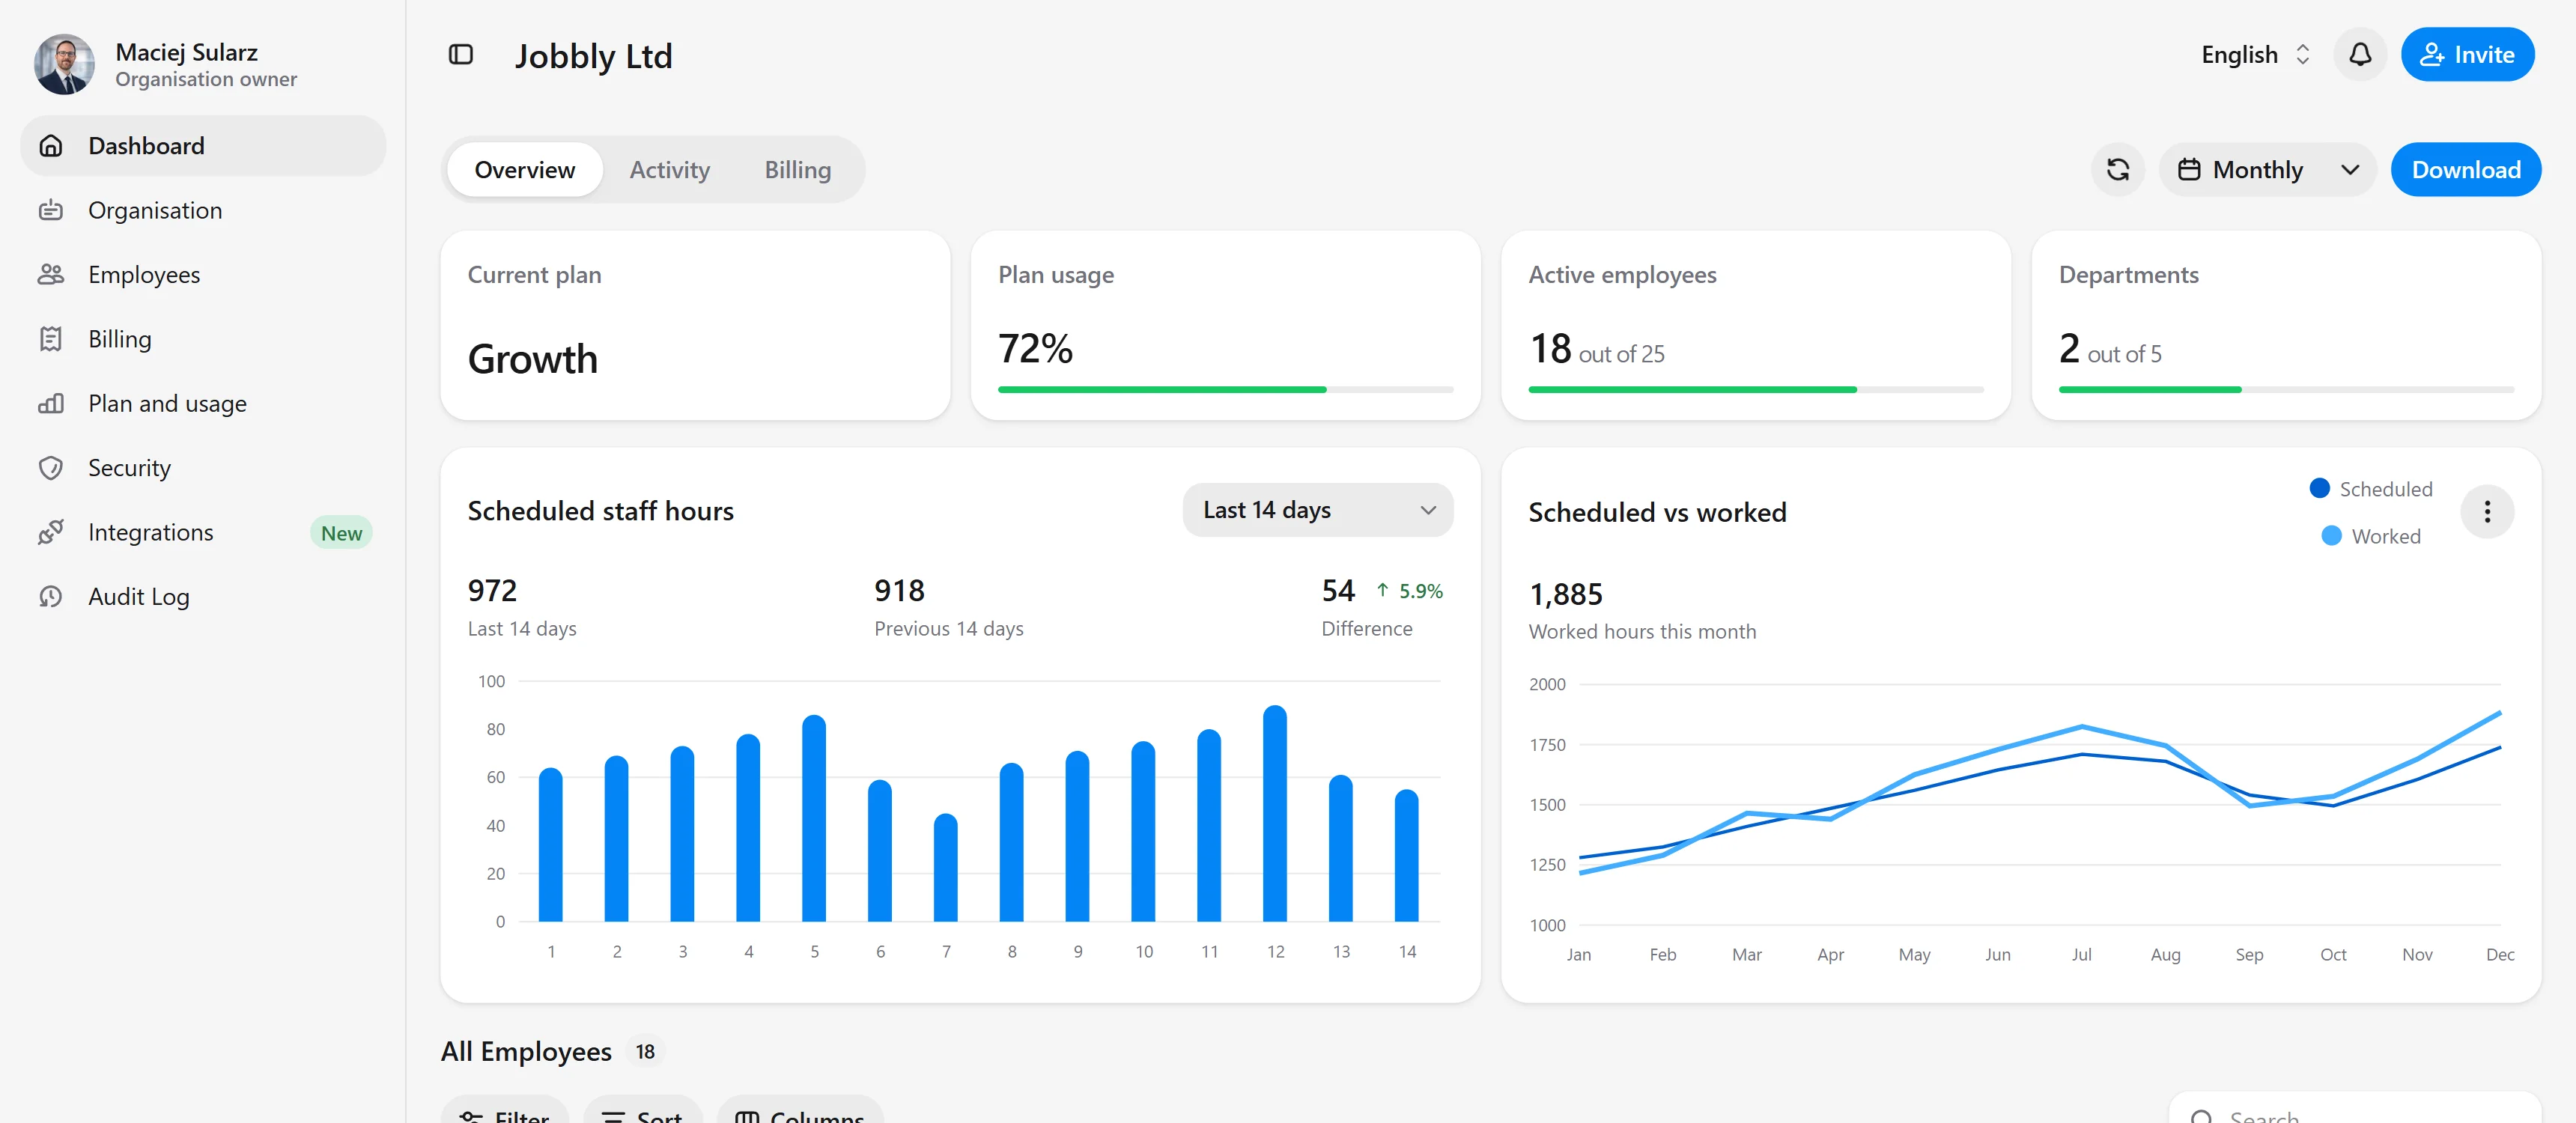Click the add-user icon on Invite

coord(2432,55)
